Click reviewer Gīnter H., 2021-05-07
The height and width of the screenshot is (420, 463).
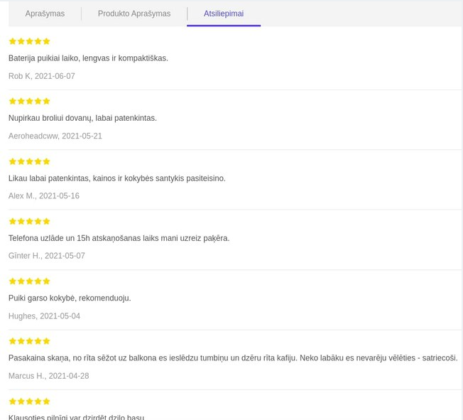point(47,256)
